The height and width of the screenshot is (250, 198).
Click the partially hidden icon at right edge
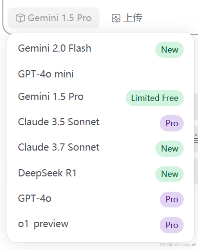196,139
